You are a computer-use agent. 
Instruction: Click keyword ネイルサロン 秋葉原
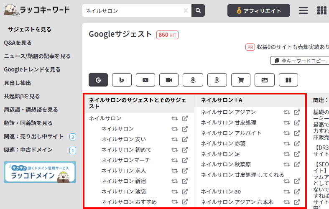(x=226, y=164)
